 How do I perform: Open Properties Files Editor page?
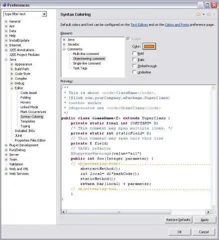coord(30,140)
